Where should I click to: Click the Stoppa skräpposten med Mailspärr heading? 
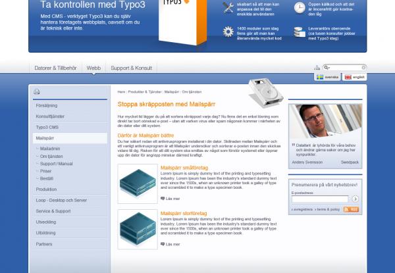[x=167, y=104]
